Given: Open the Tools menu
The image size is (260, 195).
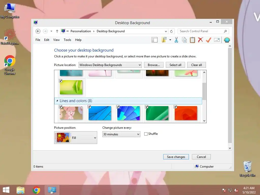Looking at the screenshot, I should pyautogui.click(x=67, y=40).
